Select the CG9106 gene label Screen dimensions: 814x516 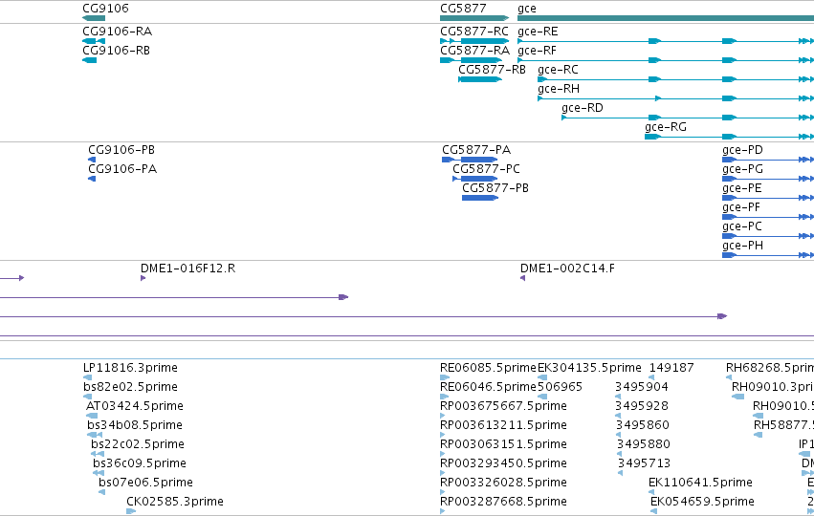pyautogui.click(x=105, y=9)
